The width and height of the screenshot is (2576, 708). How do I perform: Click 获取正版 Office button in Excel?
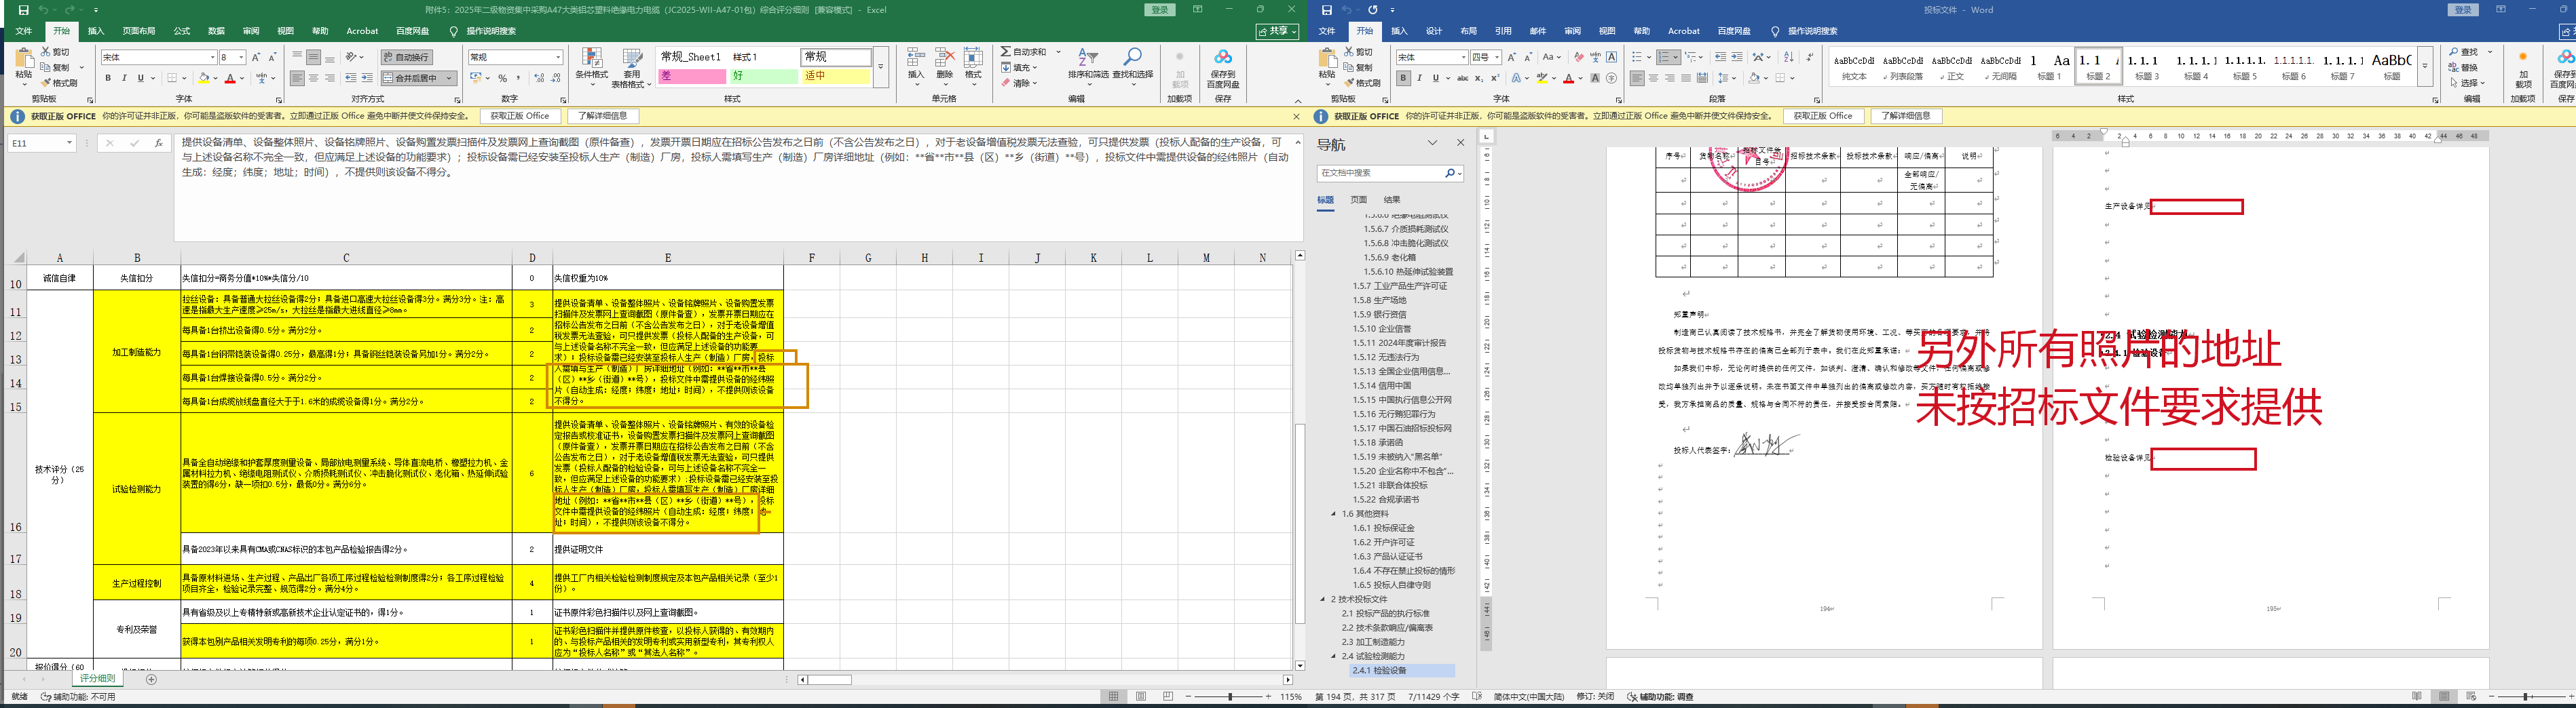tap(520, 116)
